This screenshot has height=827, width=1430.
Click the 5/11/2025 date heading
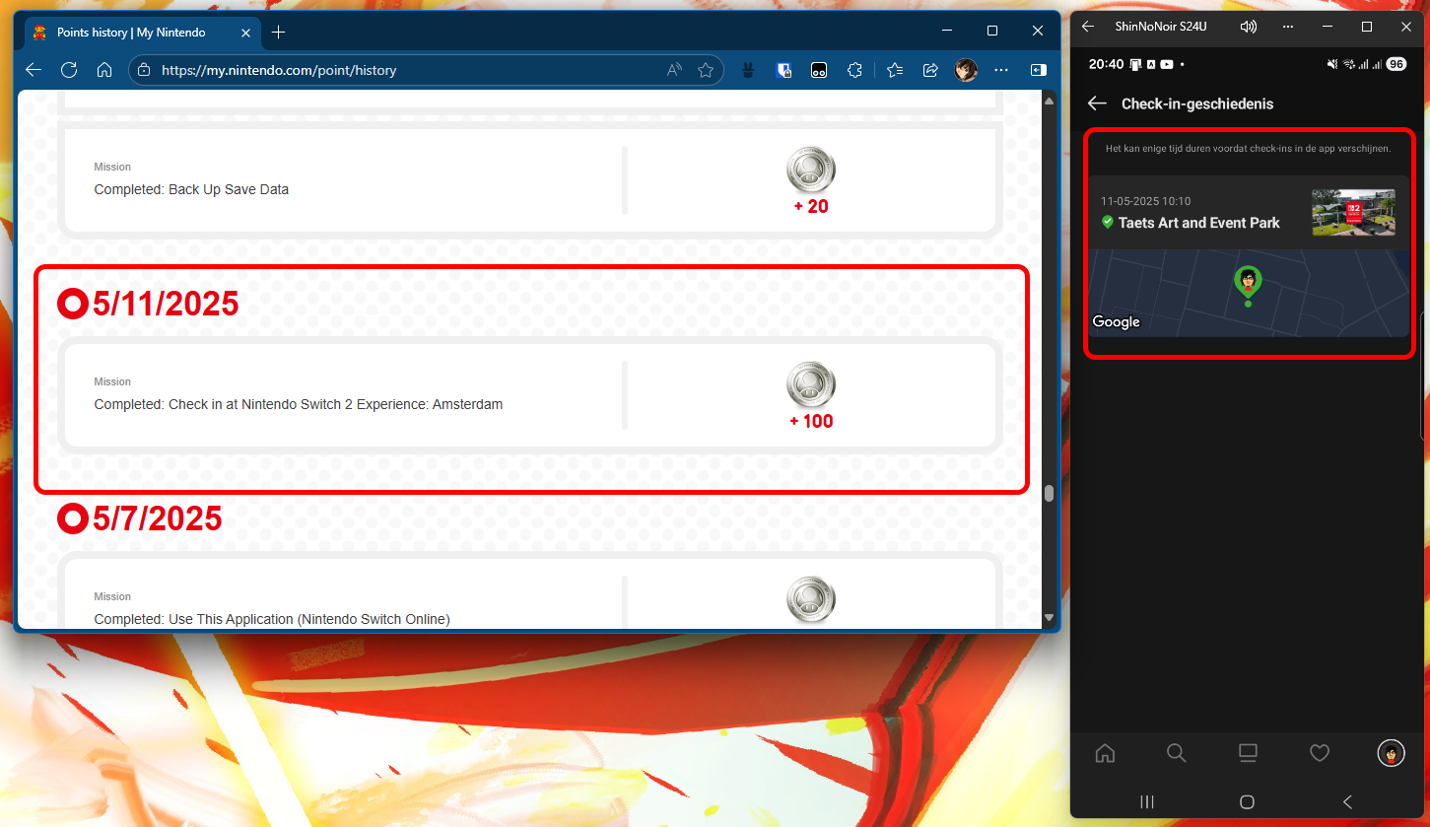point(166,304)
